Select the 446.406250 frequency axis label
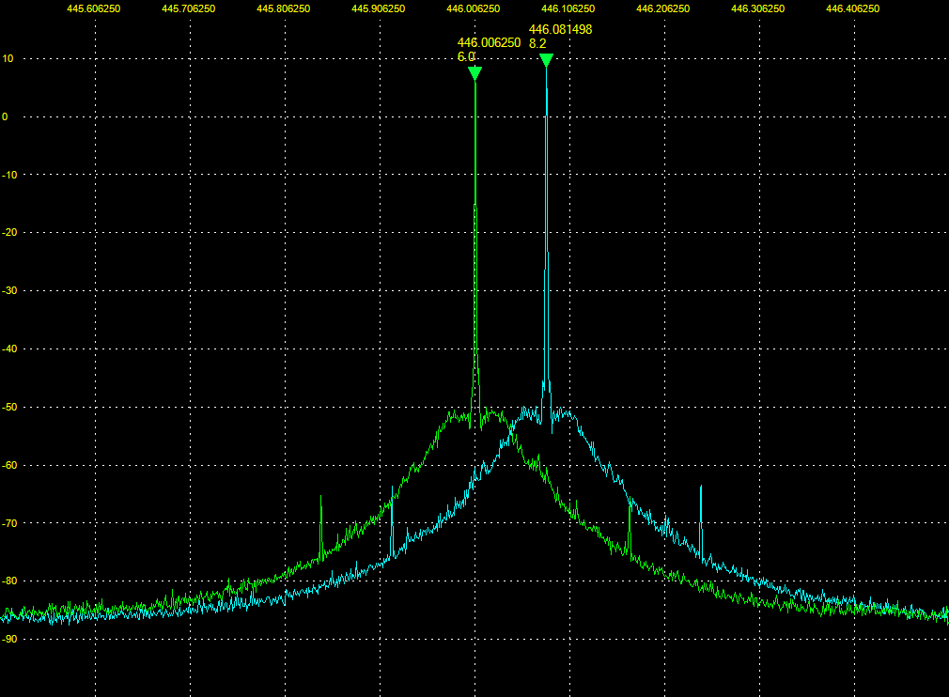The image size is (949, 697). [853, 8]
